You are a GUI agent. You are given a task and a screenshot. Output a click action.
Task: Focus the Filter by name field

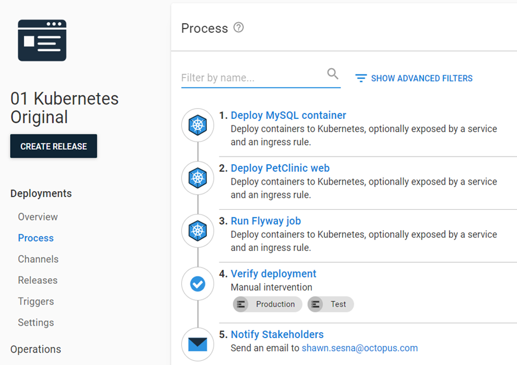coord(252,78)
